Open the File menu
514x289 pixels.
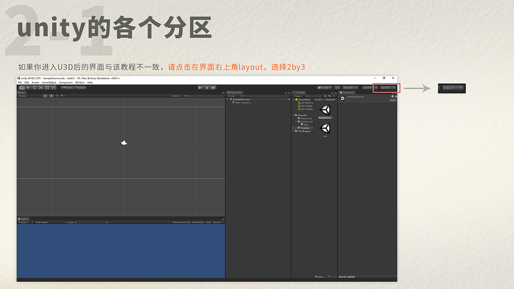pyautogui.click(x=20, y=82)
